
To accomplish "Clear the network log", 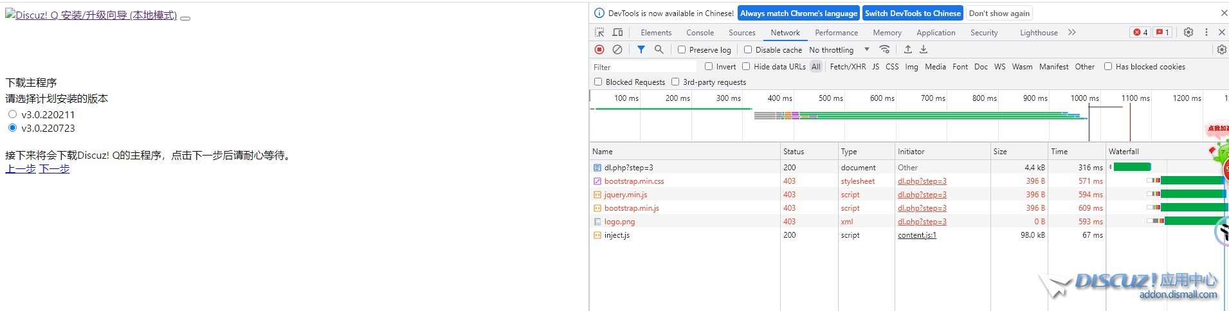I will point(617,49).
